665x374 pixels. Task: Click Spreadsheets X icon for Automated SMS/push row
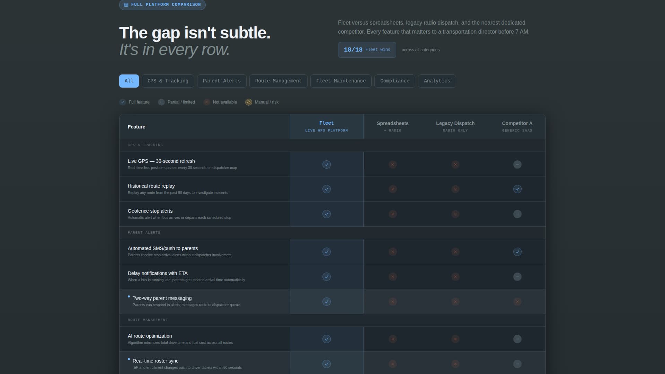coord(393,252)
